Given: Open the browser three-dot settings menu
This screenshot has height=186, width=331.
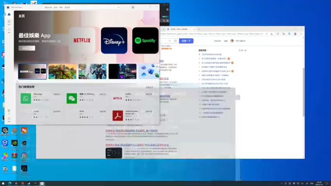Looking at the screenshot, I should (x=301, y=34).
